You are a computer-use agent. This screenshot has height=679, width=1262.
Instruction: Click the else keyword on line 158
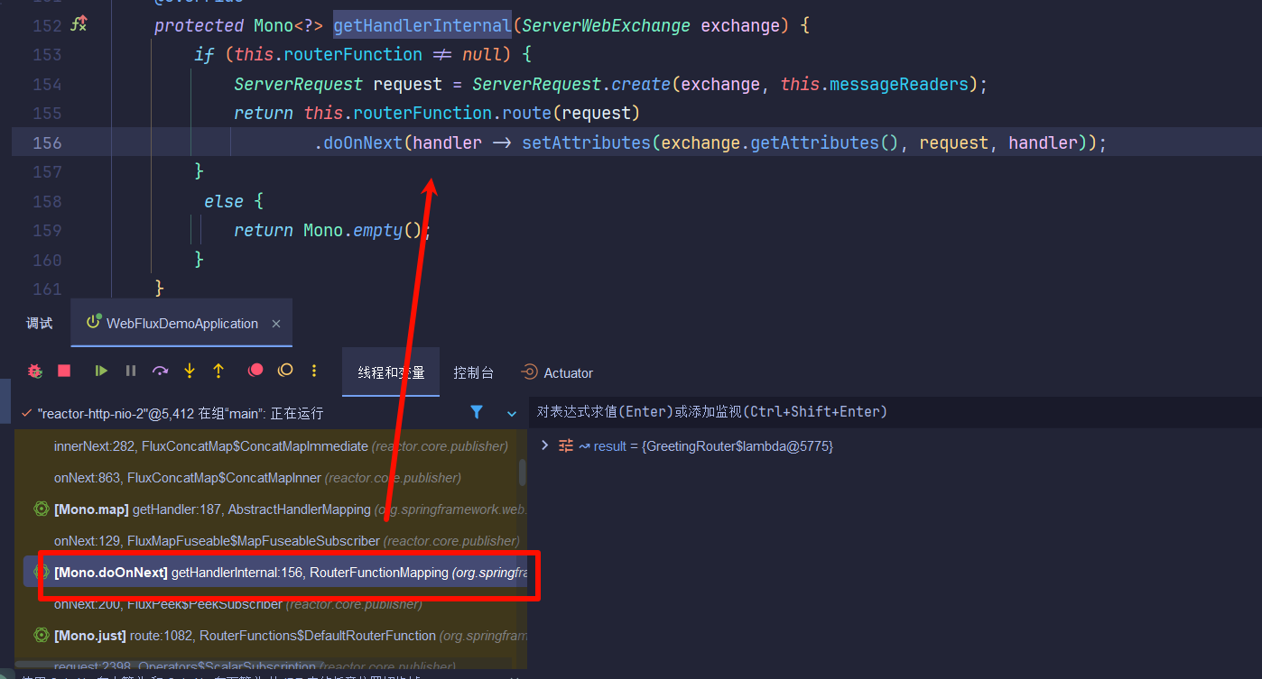coord(224,202)
